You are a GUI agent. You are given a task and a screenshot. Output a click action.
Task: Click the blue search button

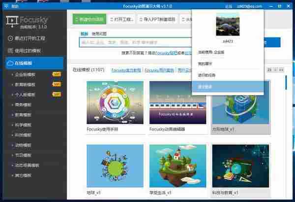pos(272,42)
